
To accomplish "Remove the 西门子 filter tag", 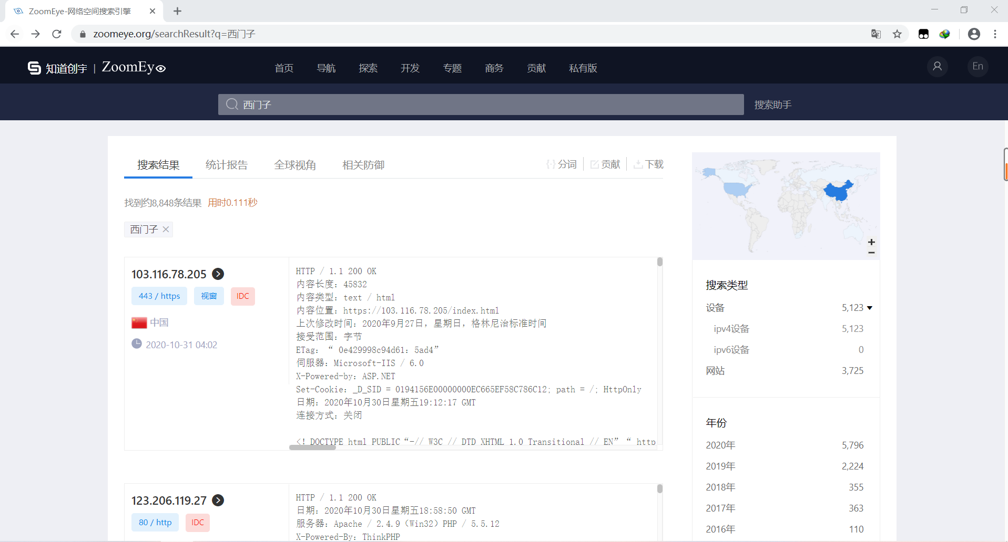I will 166,229.
